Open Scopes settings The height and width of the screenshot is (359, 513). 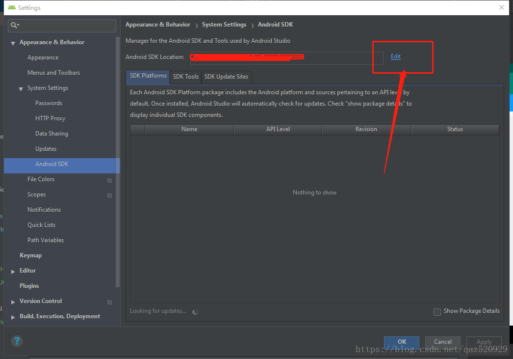(37, 194)
